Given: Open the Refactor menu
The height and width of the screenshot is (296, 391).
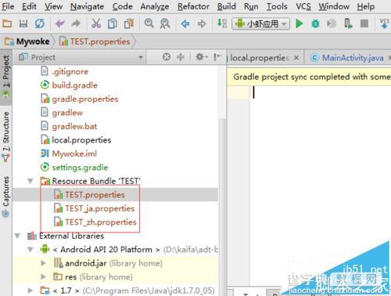Looking at the screenshot, I should [x=193, y=6].
